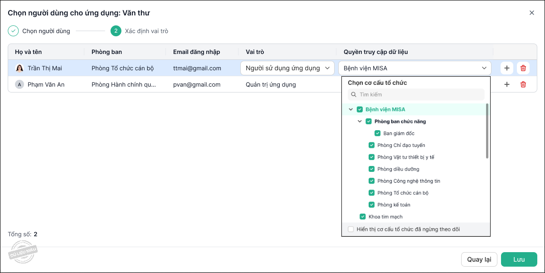Click the plus icon in Phạm Văn An's row
545x273 pixels.
507,84
